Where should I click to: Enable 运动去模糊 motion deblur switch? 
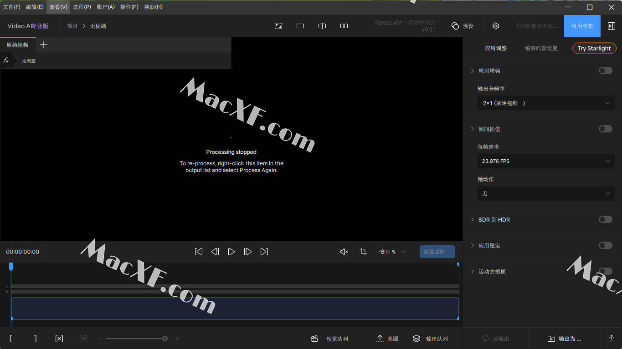point(606,271)
